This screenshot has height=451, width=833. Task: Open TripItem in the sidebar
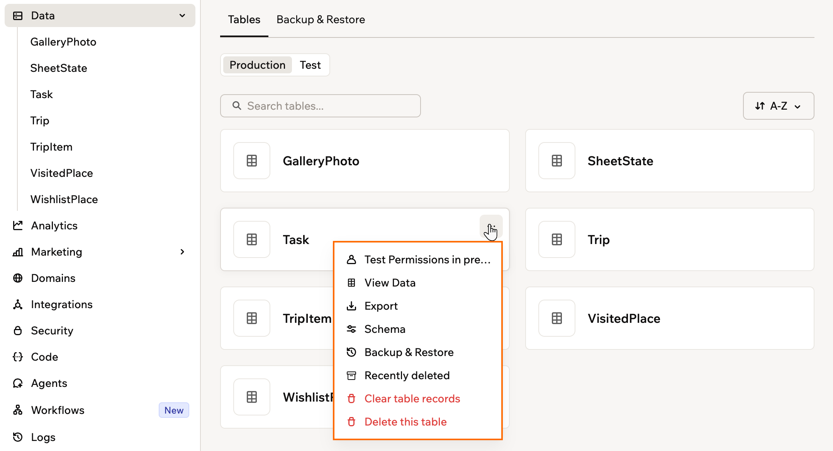pos(51,147)
